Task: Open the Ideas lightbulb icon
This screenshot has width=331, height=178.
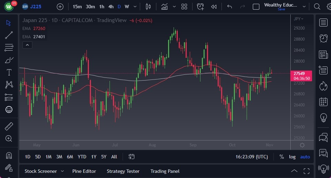Action: (323, 117)
